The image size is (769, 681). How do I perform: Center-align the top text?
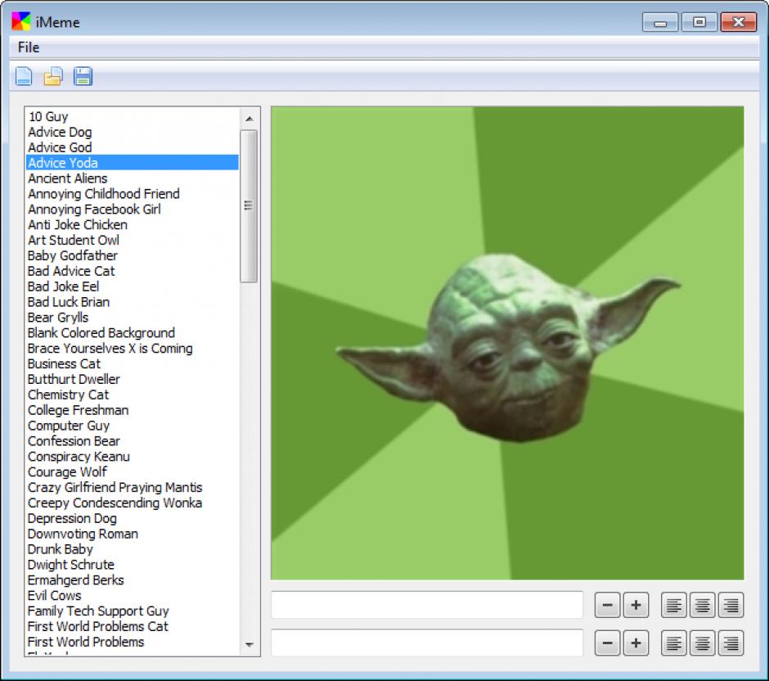click(702, 605)
